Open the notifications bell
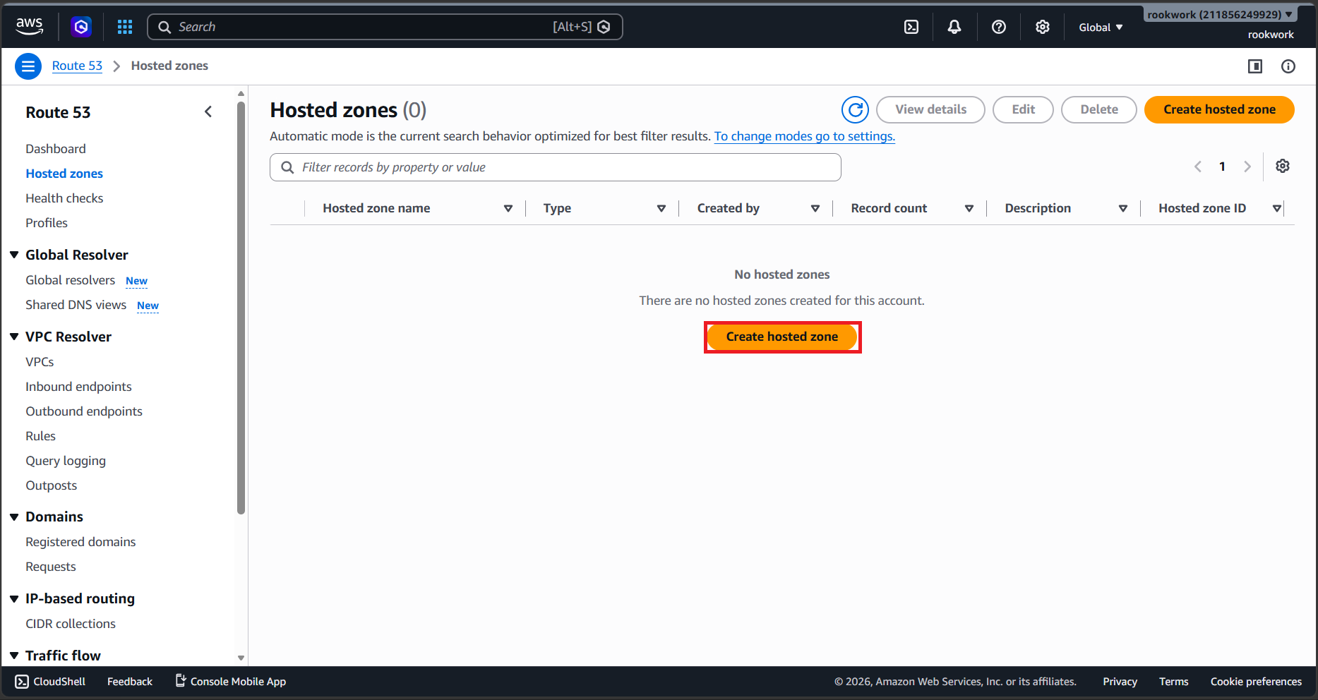1318x700 pixels. pyautogui.click(x=954, y=27)
